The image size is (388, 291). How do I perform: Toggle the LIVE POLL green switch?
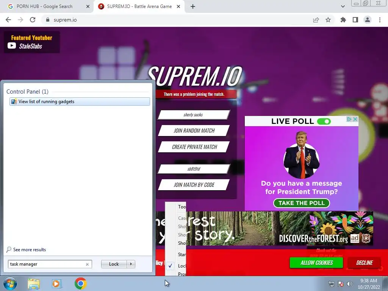point(324,122)
